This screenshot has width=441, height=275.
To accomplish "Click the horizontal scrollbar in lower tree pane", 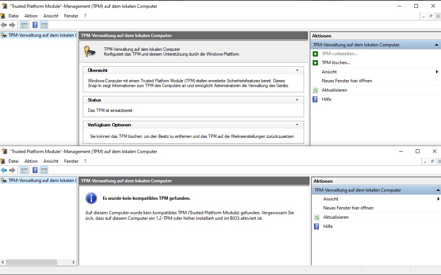I will click(32, 262).
